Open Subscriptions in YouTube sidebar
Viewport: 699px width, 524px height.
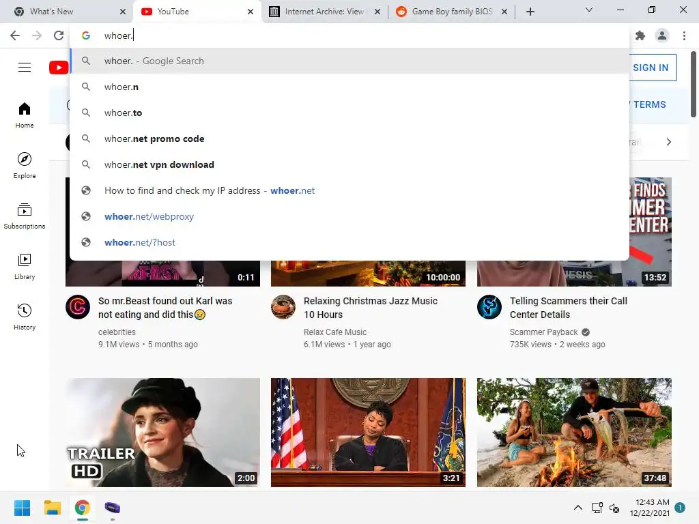tap(25, 216)
